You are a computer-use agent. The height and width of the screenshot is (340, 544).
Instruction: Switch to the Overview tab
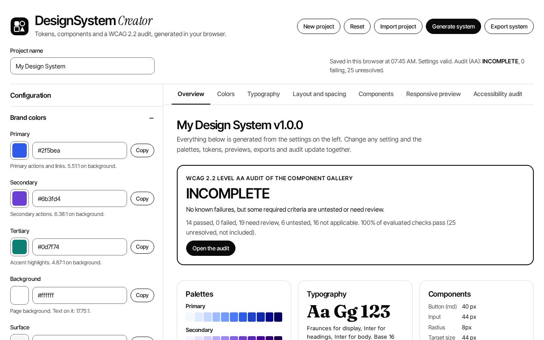point(191,94)
